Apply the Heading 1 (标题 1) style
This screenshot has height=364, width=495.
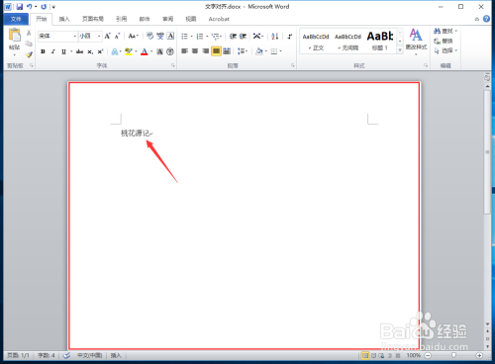point(380,41)
